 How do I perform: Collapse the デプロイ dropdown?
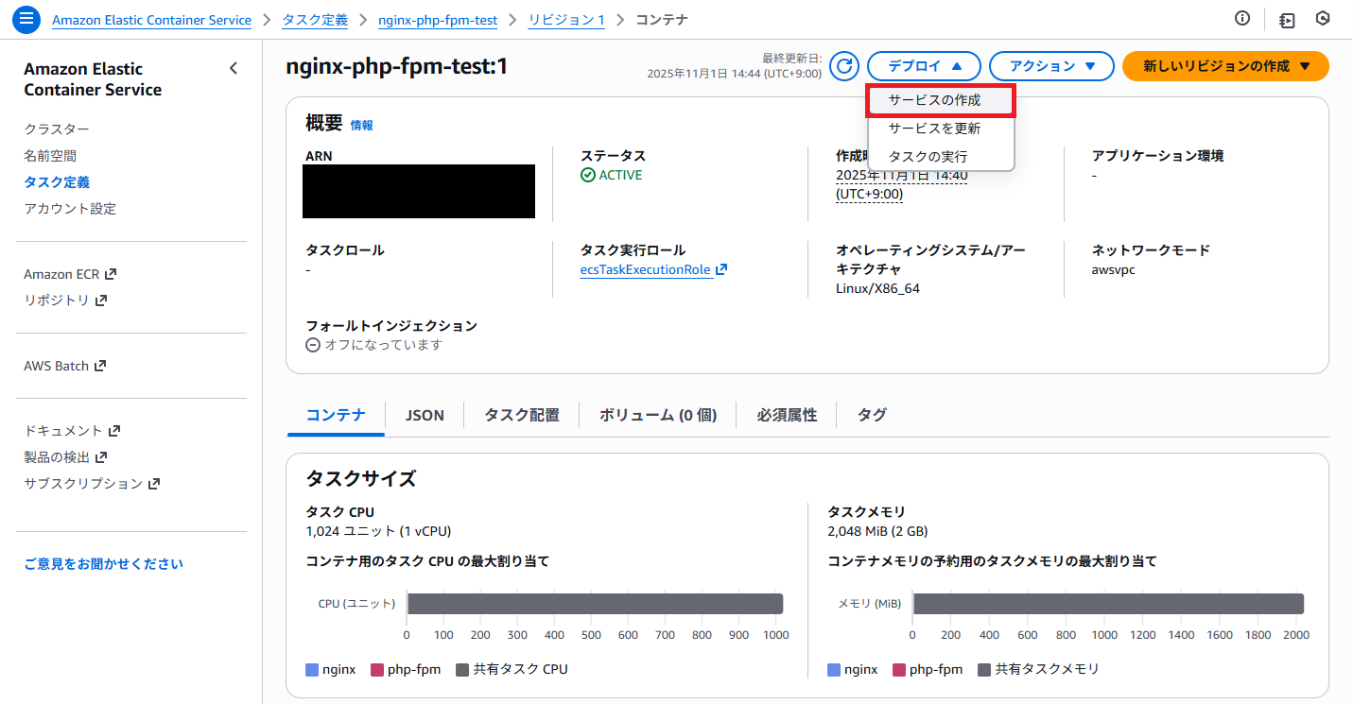[x=925, y=66]
